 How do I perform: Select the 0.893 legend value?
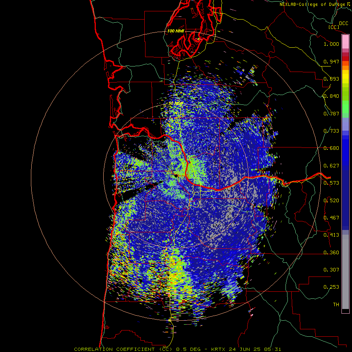(331, 79)
